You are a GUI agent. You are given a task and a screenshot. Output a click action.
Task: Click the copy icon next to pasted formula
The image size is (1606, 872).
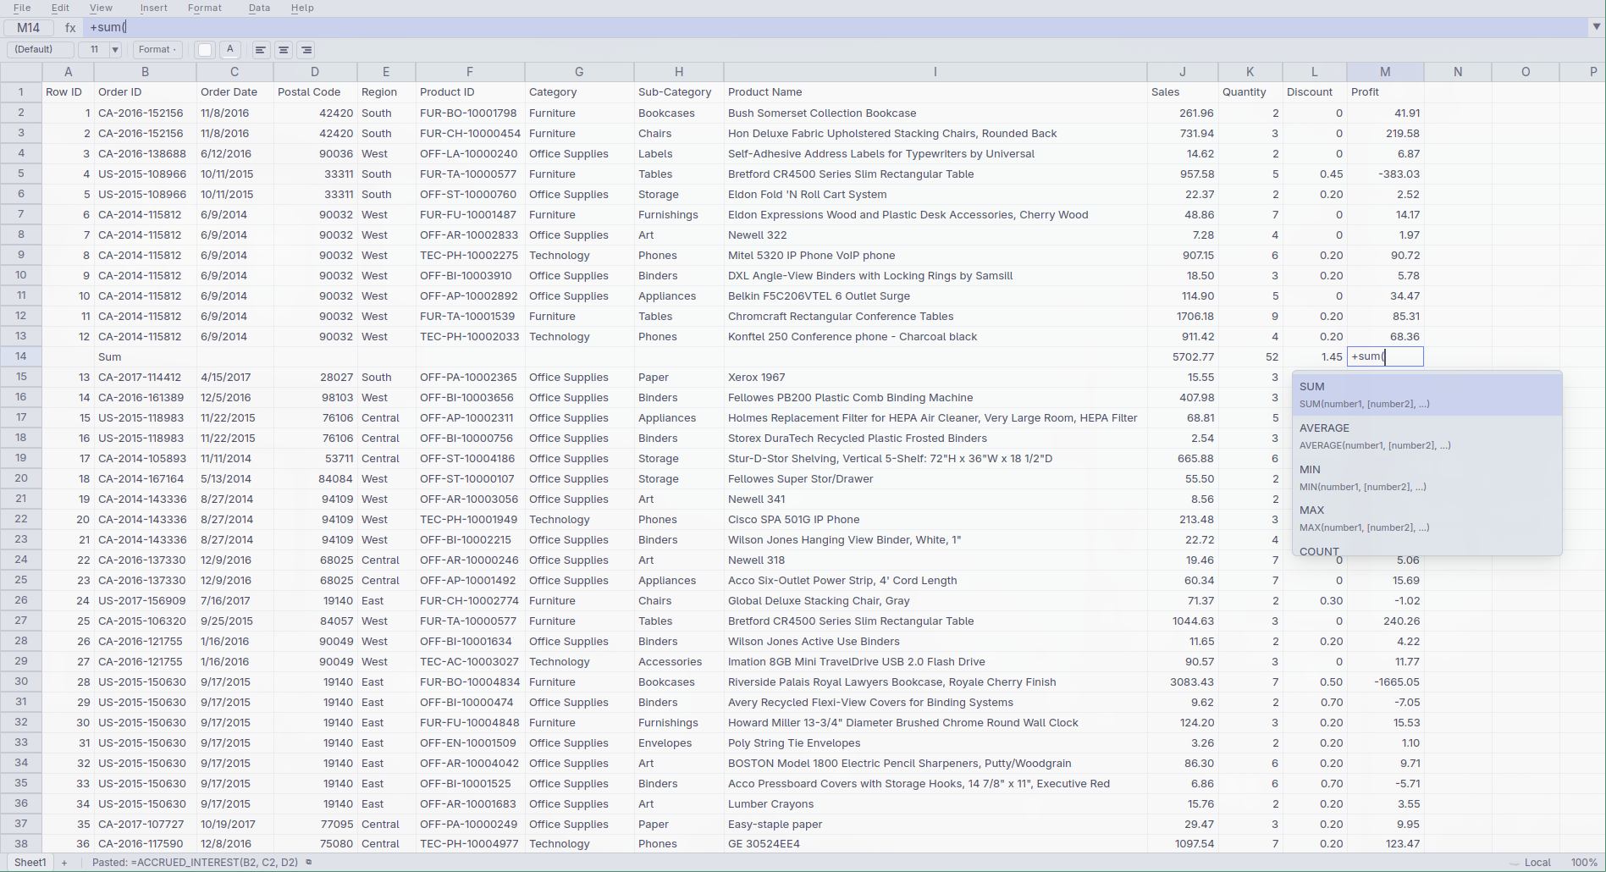pyautogui.click(x=309, y=863)
